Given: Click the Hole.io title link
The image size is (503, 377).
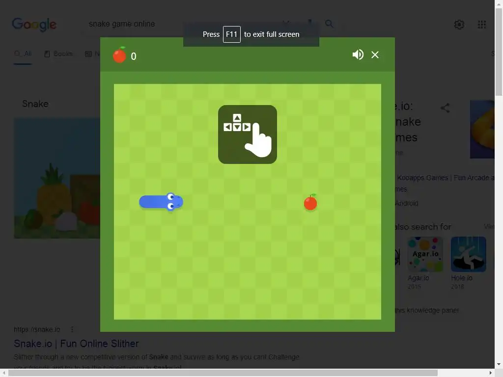Looking at the screenshot, I should [462, 278].
